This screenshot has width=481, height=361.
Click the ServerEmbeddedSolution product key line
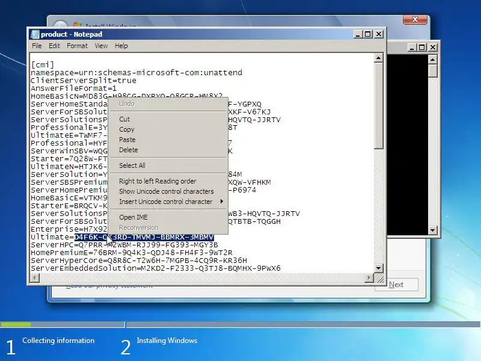click(156, 268)
